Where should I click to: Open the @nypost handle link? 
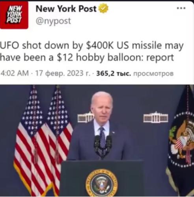(x=53, y=21)
